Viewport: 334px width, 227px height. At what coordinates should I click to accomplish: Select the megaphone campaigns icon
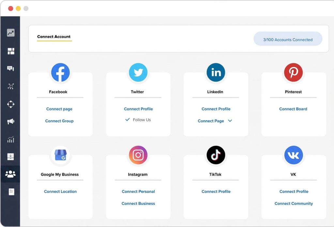(11, 122)
